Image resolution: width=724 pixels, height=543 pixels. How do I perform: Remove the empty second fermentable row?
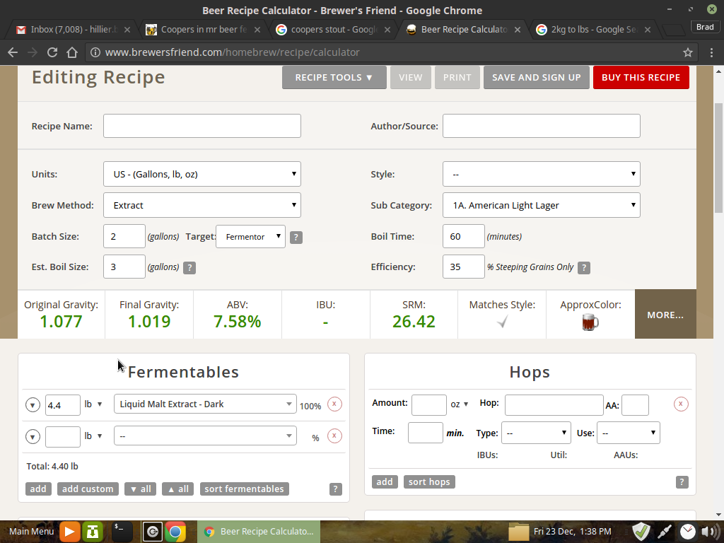click(334, 436)
